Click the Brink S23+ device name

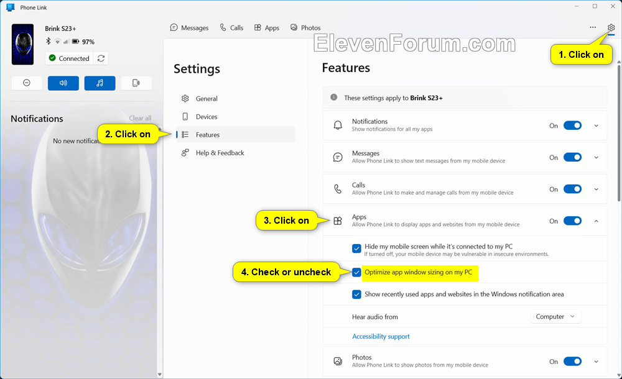click(60, 29)
